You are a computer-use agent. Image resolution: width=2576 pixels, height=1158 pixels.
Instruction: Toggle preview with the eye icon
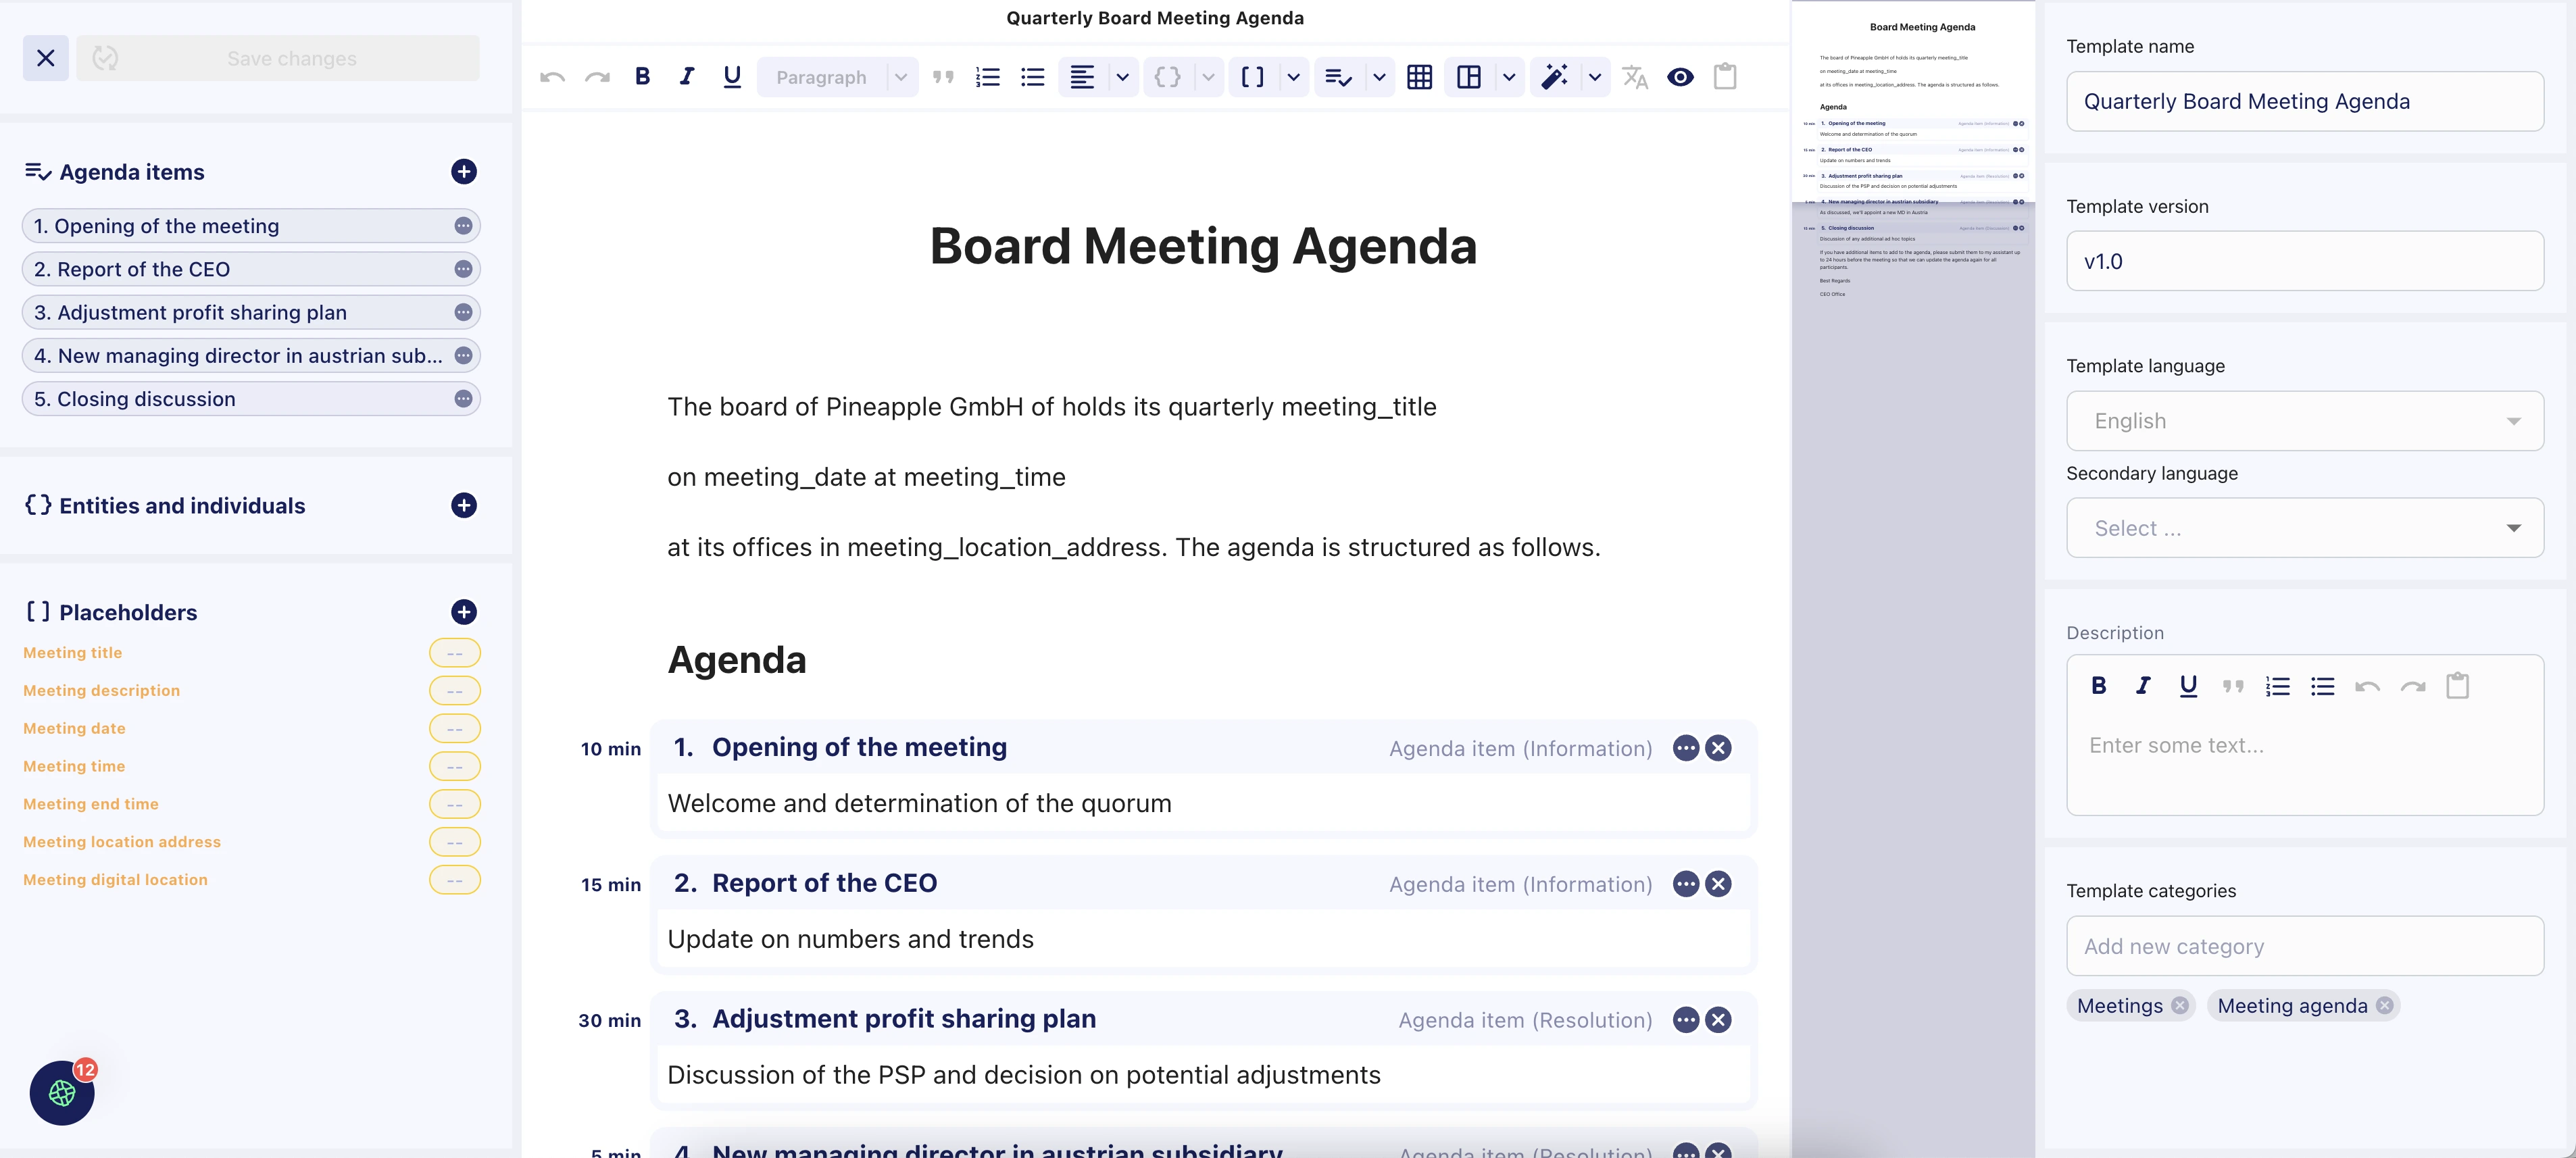pyautogui.click(x=1680, y=77)
